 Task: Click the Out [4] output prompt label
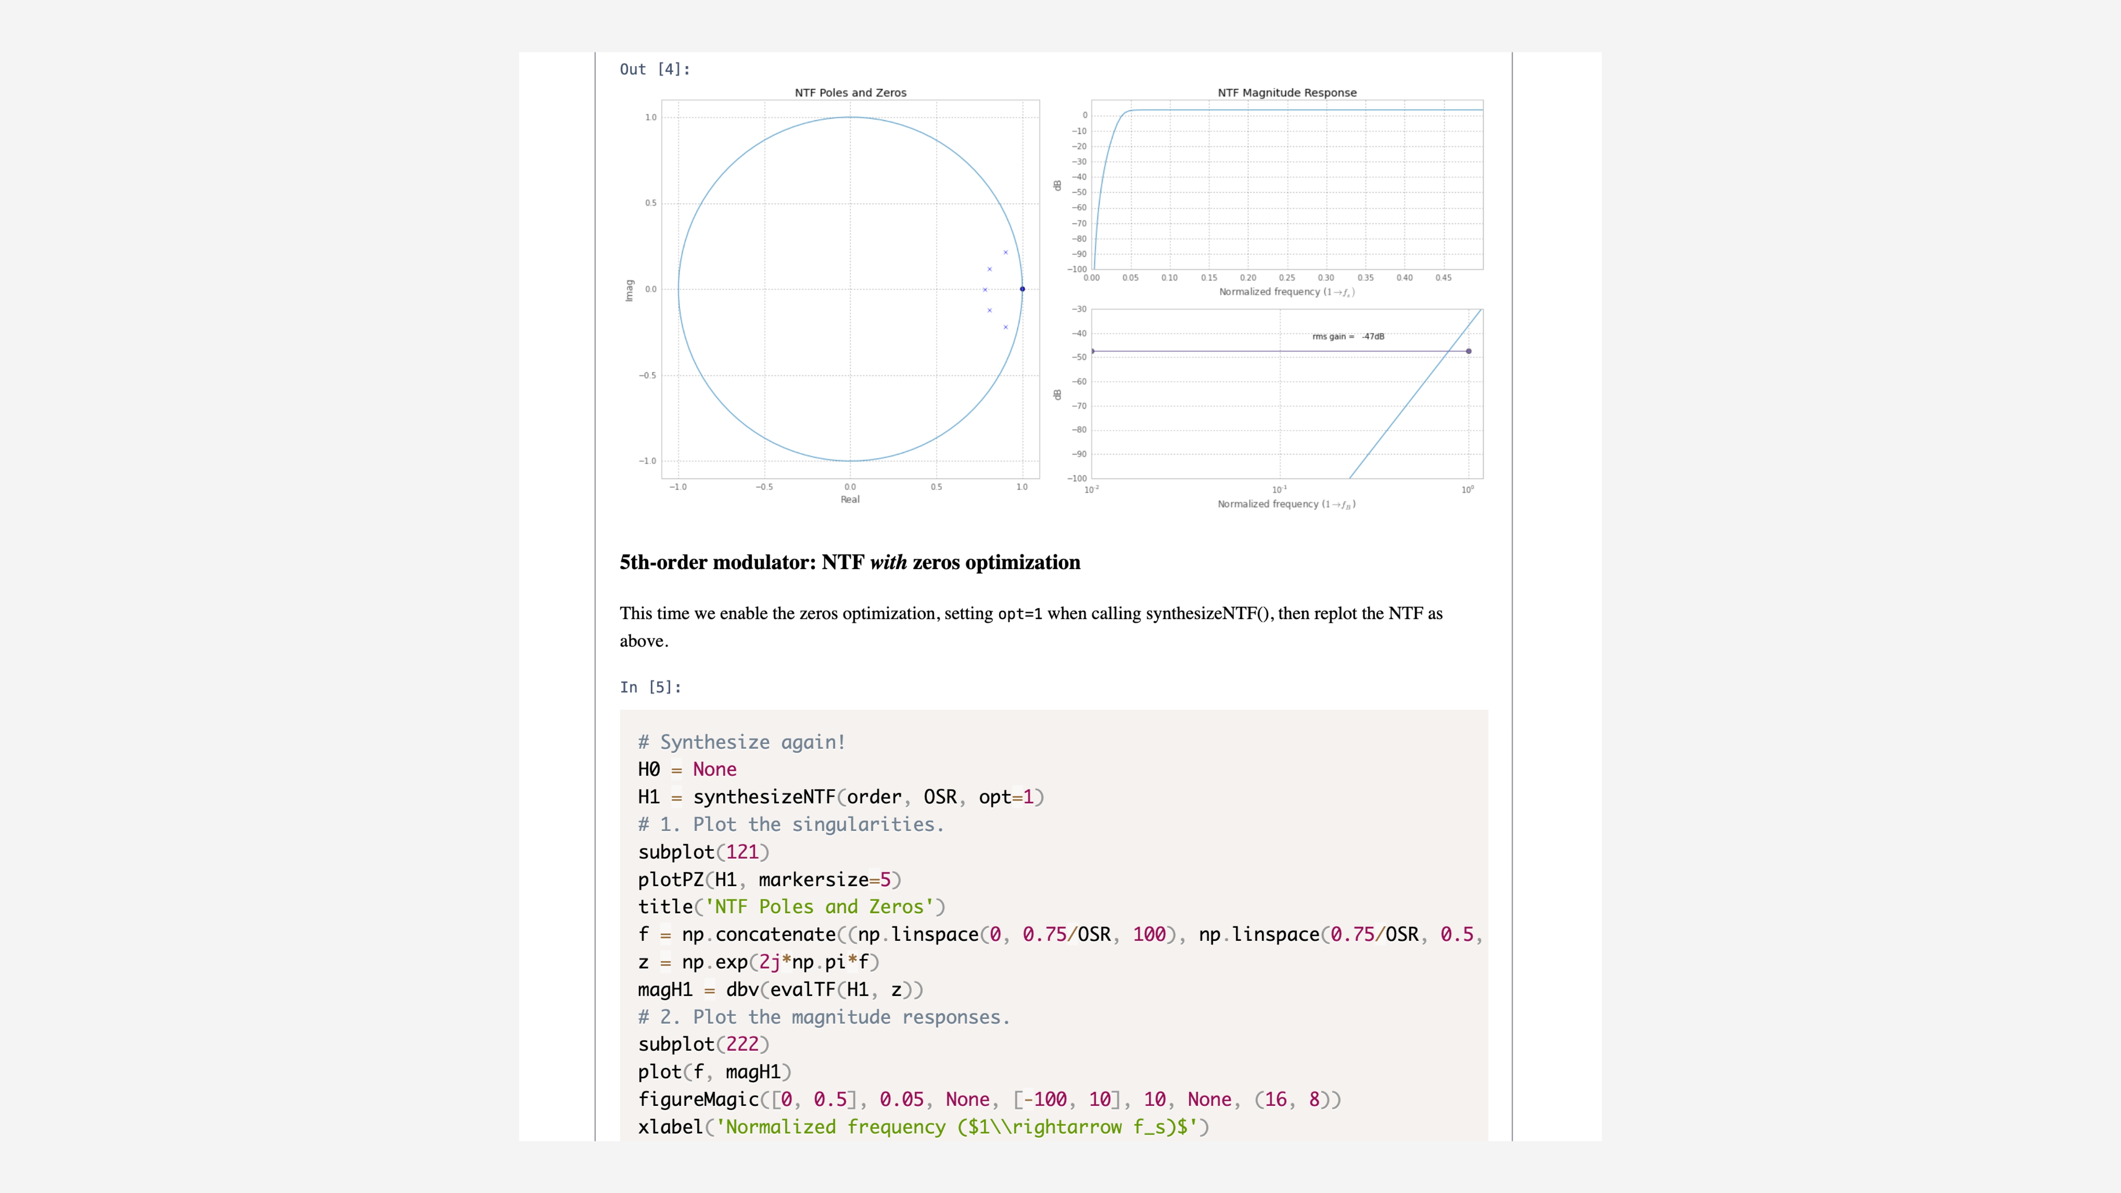(655, 69)
